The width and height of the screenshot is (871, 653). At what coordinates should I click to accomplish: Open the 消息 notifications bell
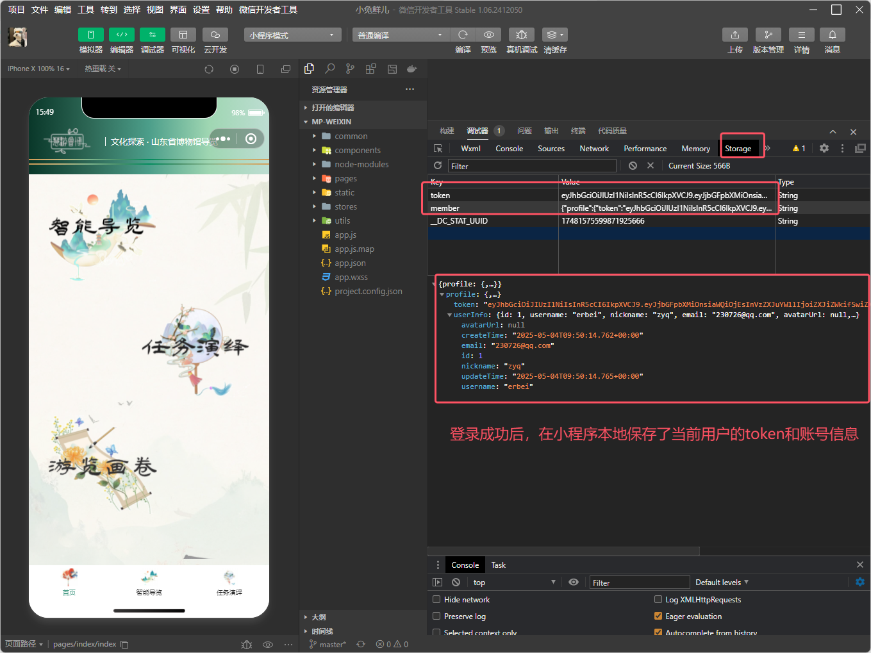point(833,35)
